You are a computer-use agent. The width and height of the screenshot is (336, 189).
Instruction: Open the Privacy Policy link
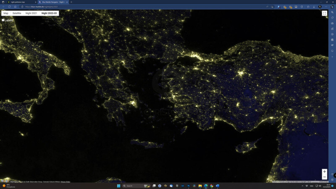(66, 182)
